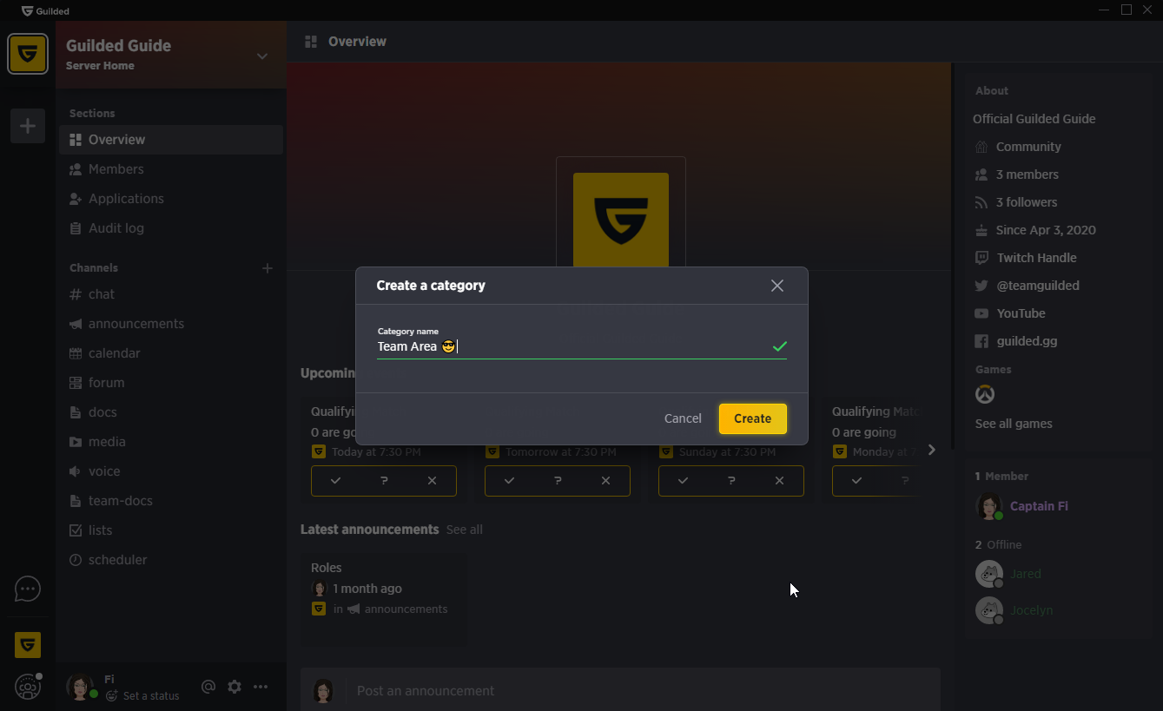Decline the Sunday at 7:30 PM event
The height and width of the screenshot is (711, 1163).
779,481
